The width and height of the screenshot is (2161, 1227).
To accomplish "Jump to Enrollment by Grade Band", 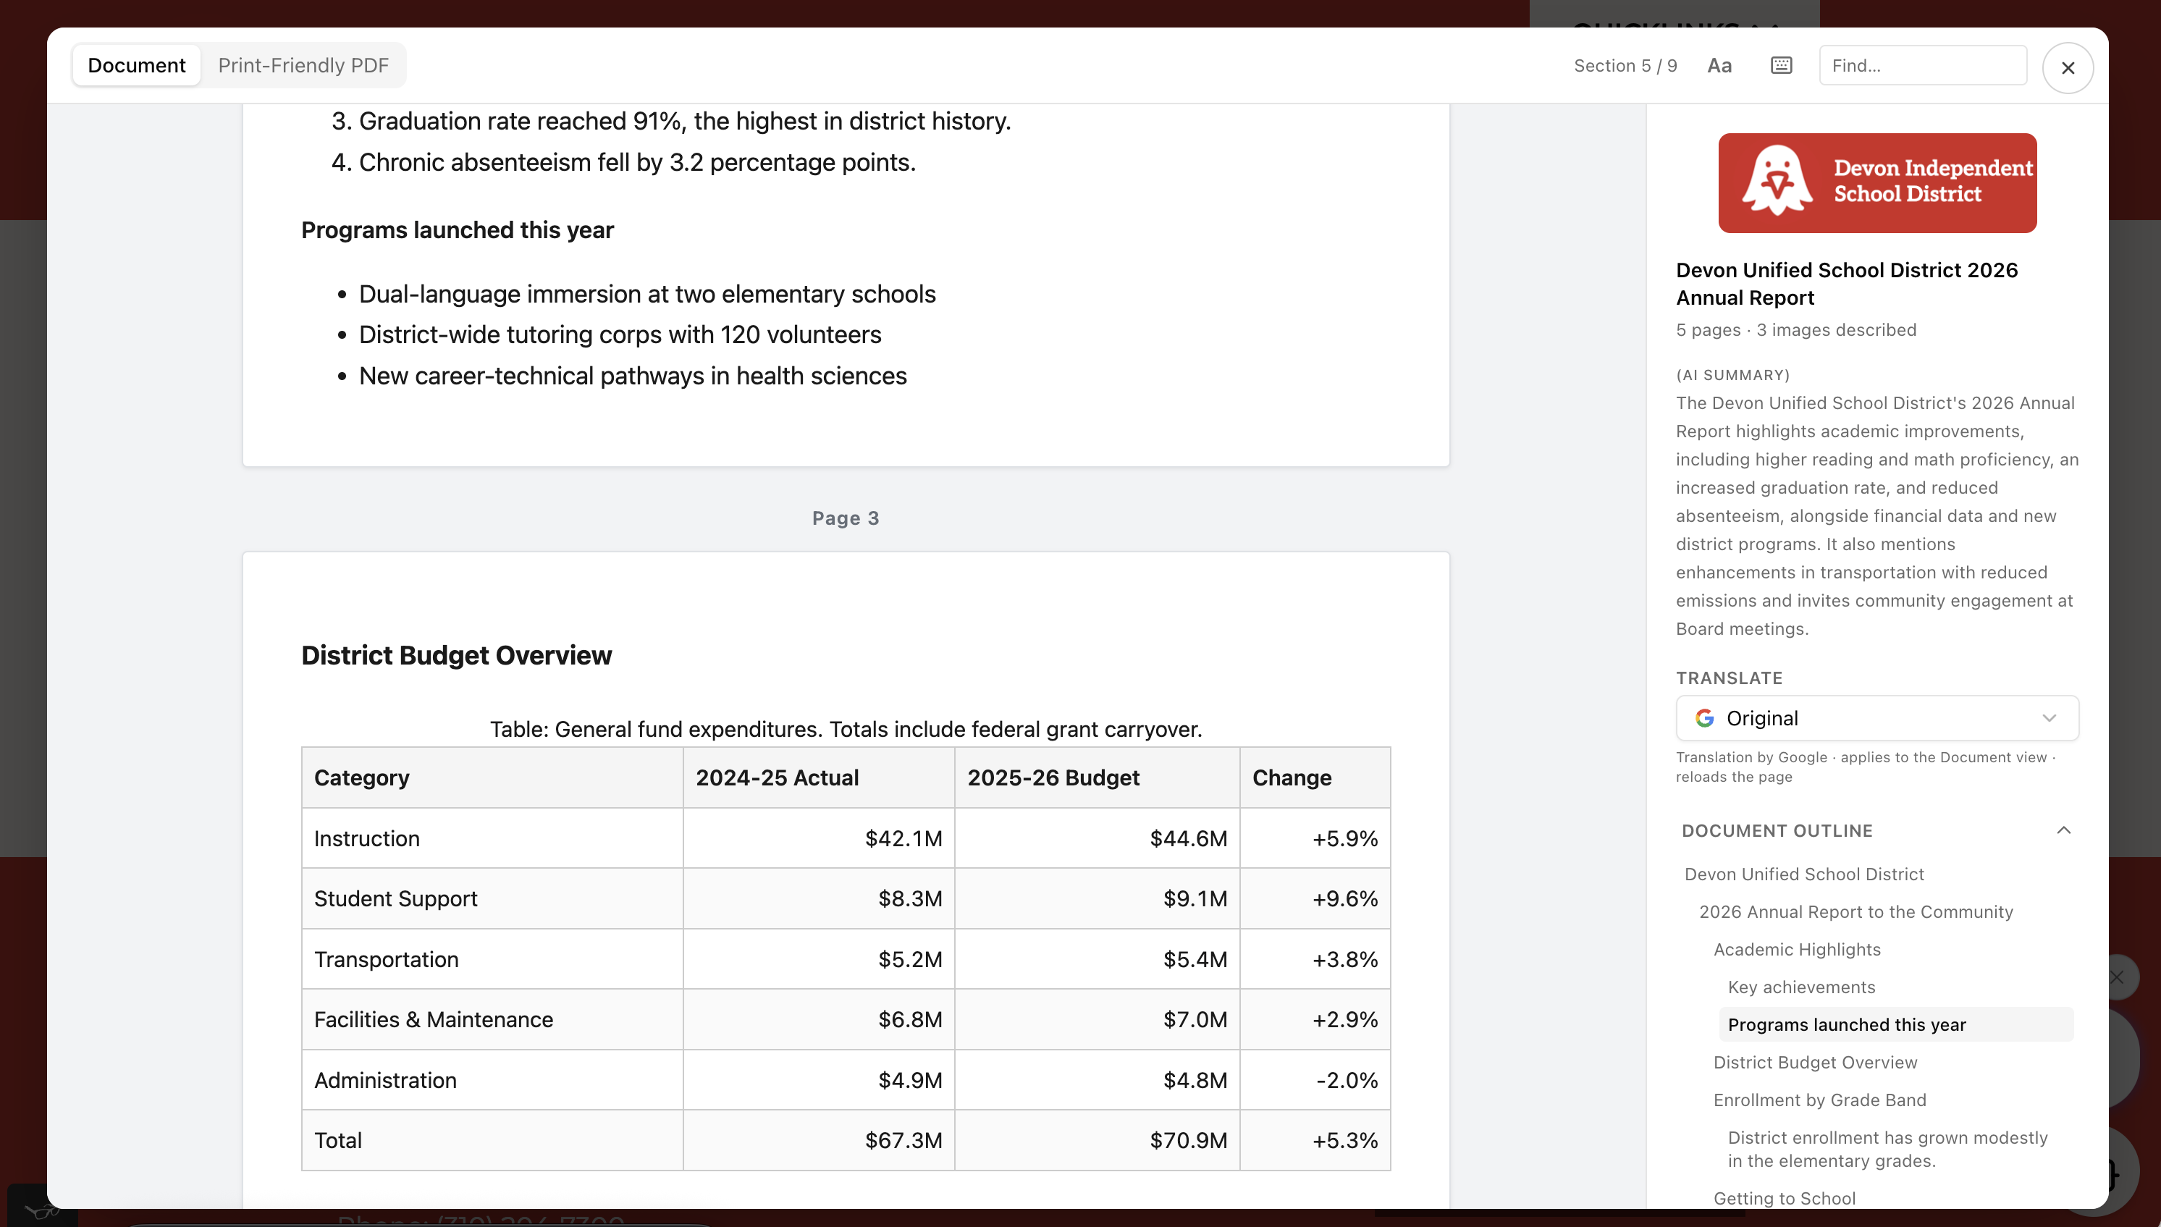I will 1820,1100.
